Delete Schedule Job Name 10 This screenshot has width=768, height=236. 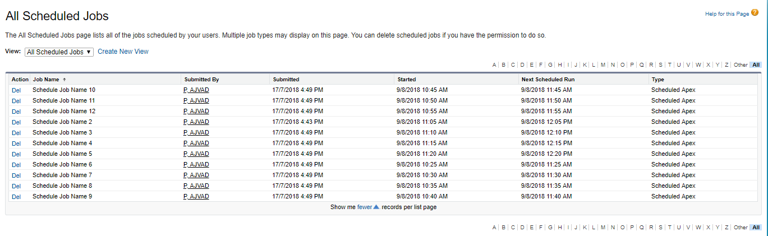point(16,90)
